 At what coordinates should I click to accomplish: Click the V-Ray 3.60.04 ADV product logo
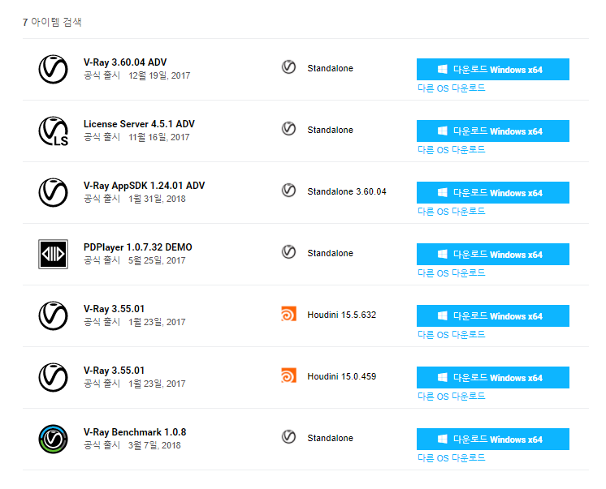53,69
